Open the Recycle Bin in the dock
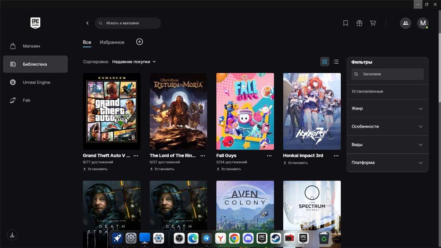Image resolution: width=441 pixels, height=248 pixels. coord(324,238)
